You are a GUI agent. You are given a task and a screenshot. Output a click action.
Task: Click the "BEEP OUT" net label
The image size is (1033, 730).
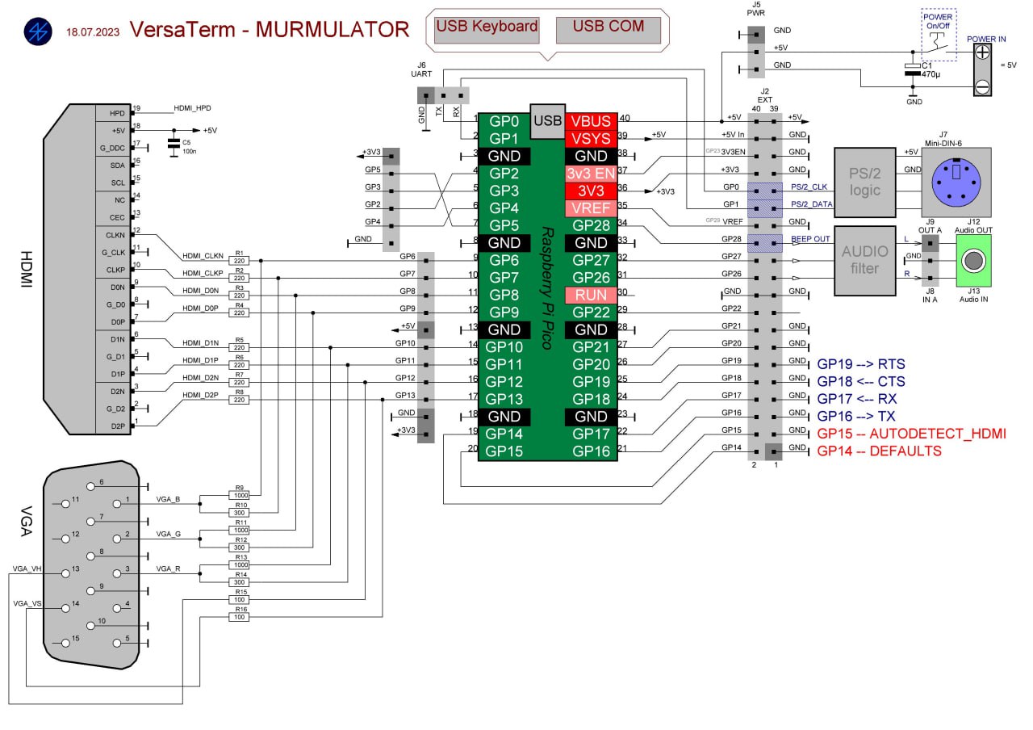[x=810, y=239]
